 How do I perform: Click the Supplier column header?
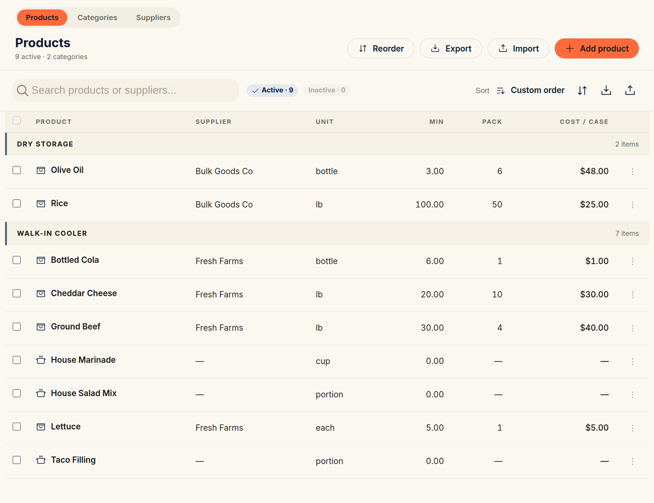(x=213, y=122)
